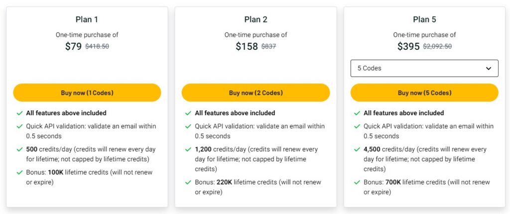510x214 pixels.
Task: Expand the codes selector using its chevron arrow
Action: [489, 68]
